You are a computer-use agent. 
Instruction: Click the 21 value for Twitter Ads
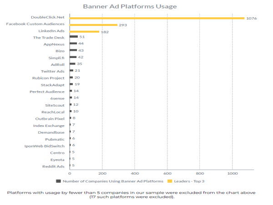click(x=77, y=71)
